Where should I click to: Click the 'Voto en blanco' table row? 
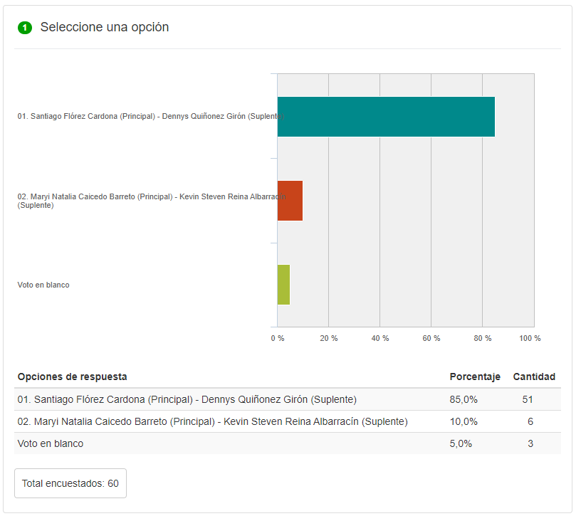(288, 443)
